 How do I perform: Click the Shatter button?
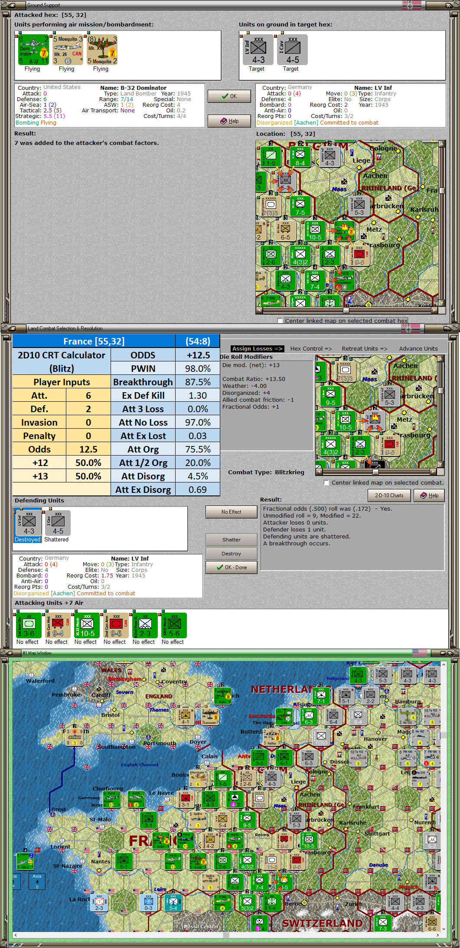click(231, 540)
